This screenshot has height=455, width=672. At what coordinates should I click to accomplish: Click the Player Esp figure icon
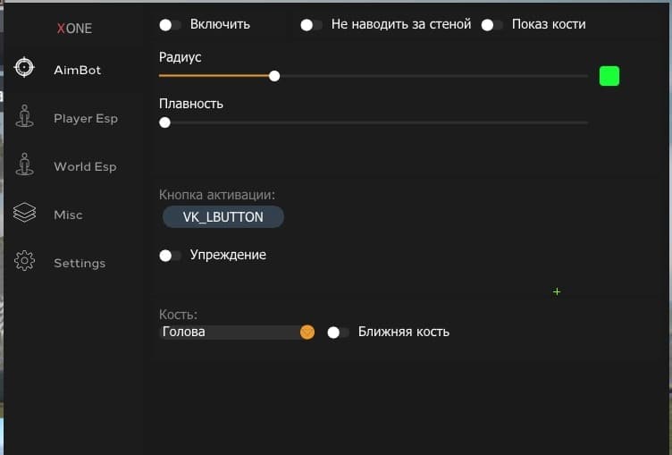point(24,117)
